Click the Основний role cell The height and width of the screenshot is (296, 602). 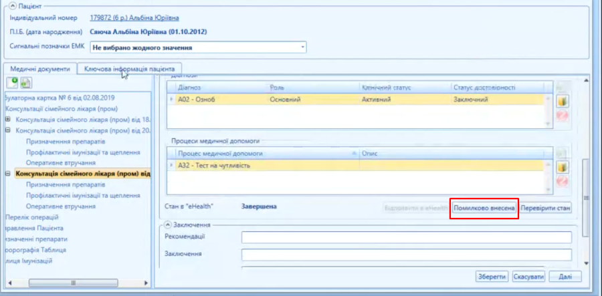click(x=312, y=100)
